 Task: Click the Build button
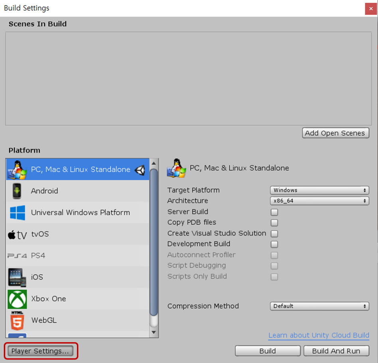[268, 351]
